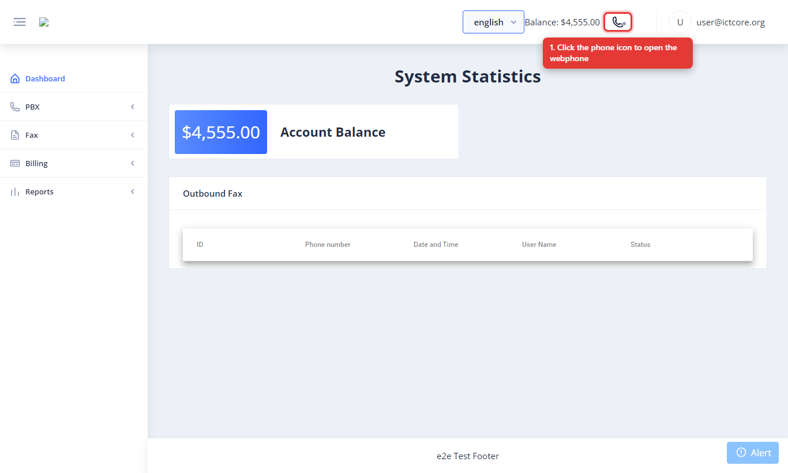This screenshot has width=788, height=473.
Task: Go to the Dashboard menu item
Action: [x=74, y=78]
